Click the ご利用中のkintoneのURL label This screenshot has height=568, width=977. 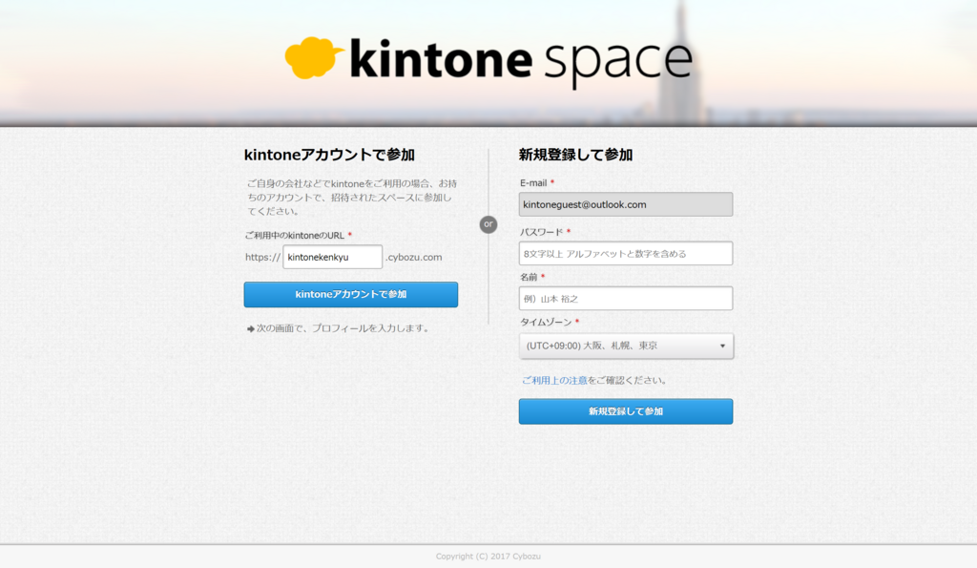coord(294,236)
